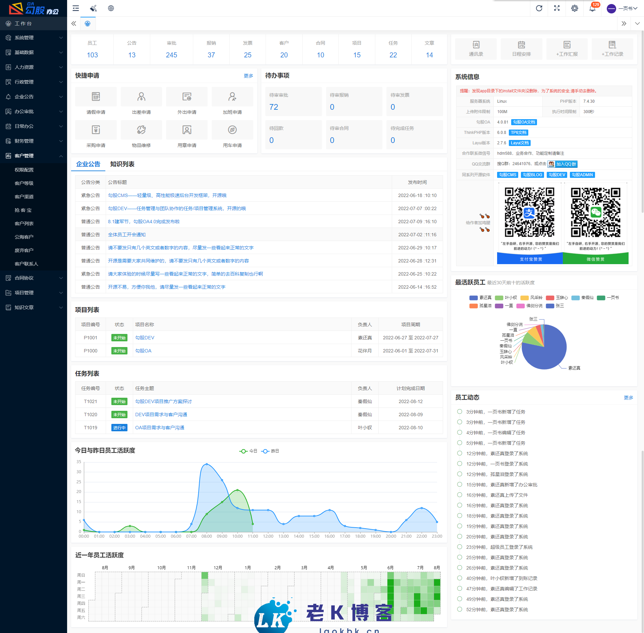Open the notification bell with 129 badge
Image resolution: width=644 pixels, height=633 pixels.
592,8
